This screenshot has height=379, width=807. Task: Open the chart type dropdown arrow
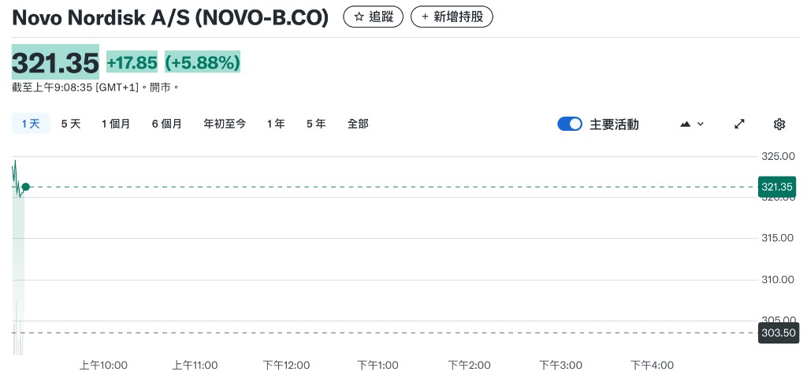(701, 124)
